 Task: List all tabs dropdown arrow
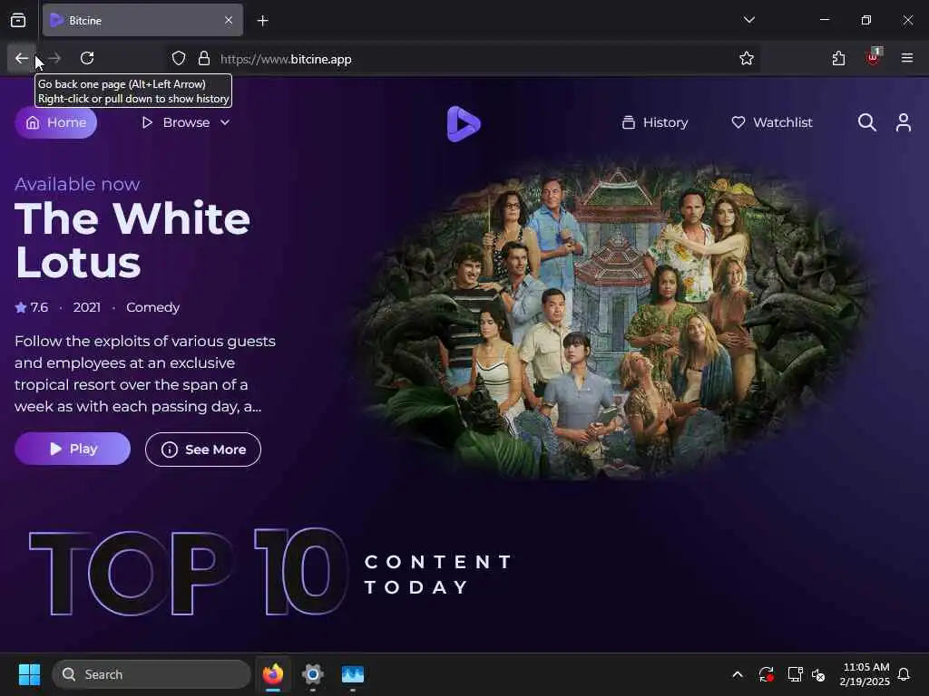click(748, 20)
